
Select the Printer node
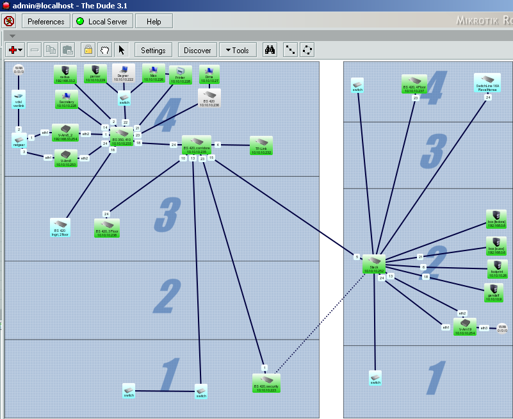180,74
